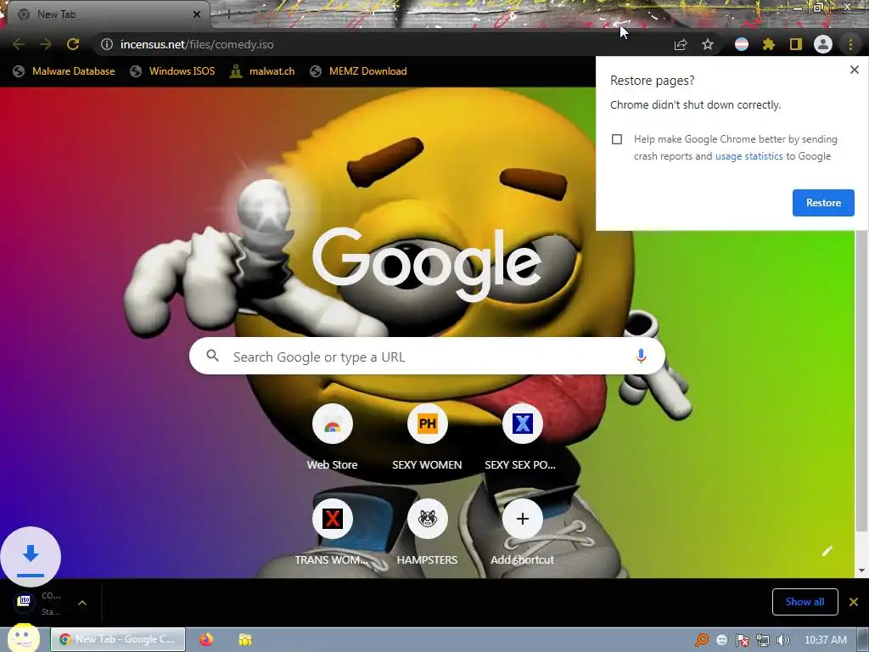869x652 pixels.
Task: Click Show all downloads button
Action: [x=805, y=602]
